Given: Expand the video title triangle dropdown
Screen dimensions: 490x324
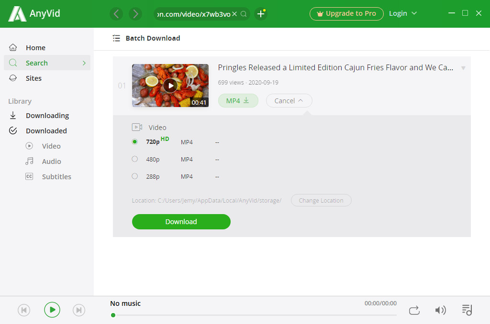Looking at the screenshot, I should tap(463, 68).
